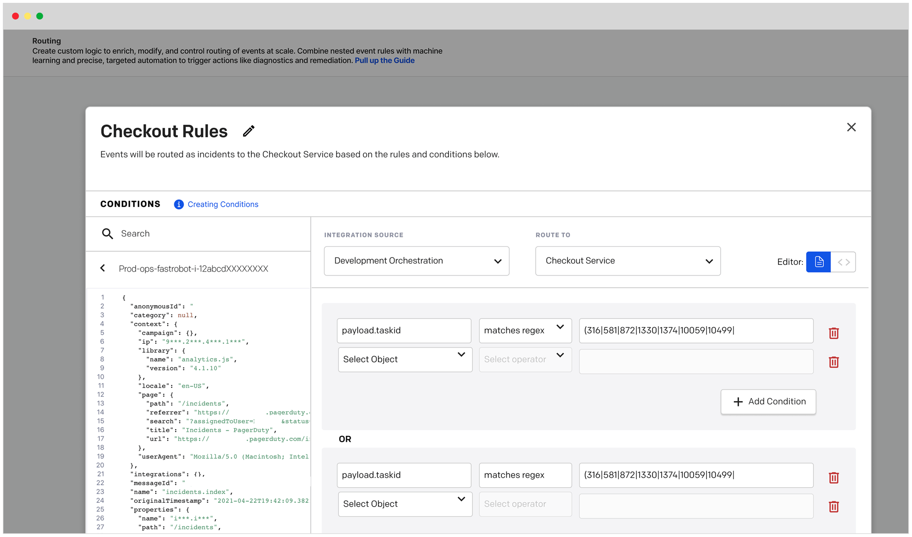Open the Creating Conditions help link
912x537 pixels.
pos(223,204)
